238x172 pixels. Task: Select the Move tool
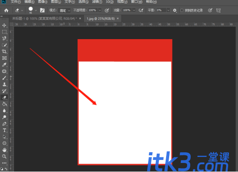click(4, 25)
